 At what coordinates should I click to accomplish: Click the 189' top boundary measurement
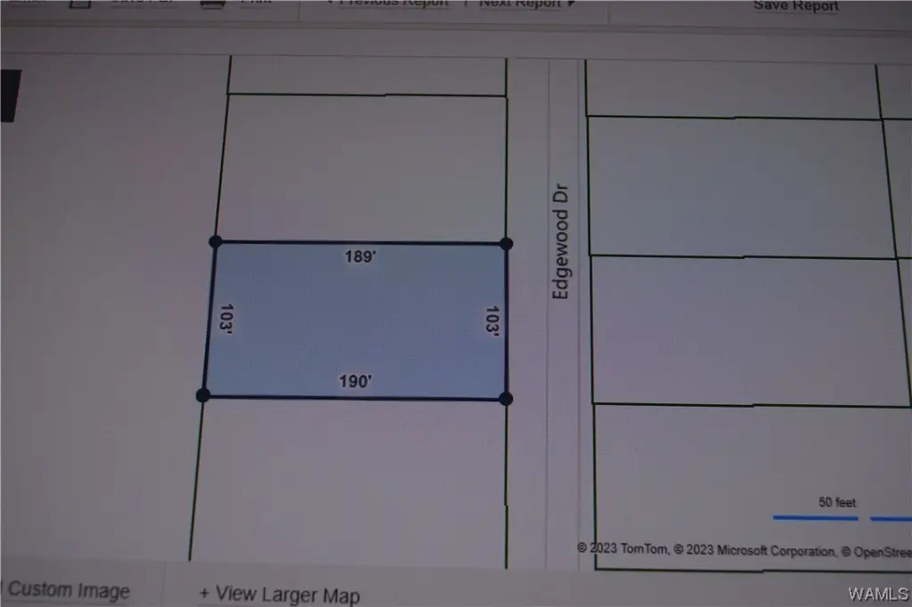(x=360, y=257)
